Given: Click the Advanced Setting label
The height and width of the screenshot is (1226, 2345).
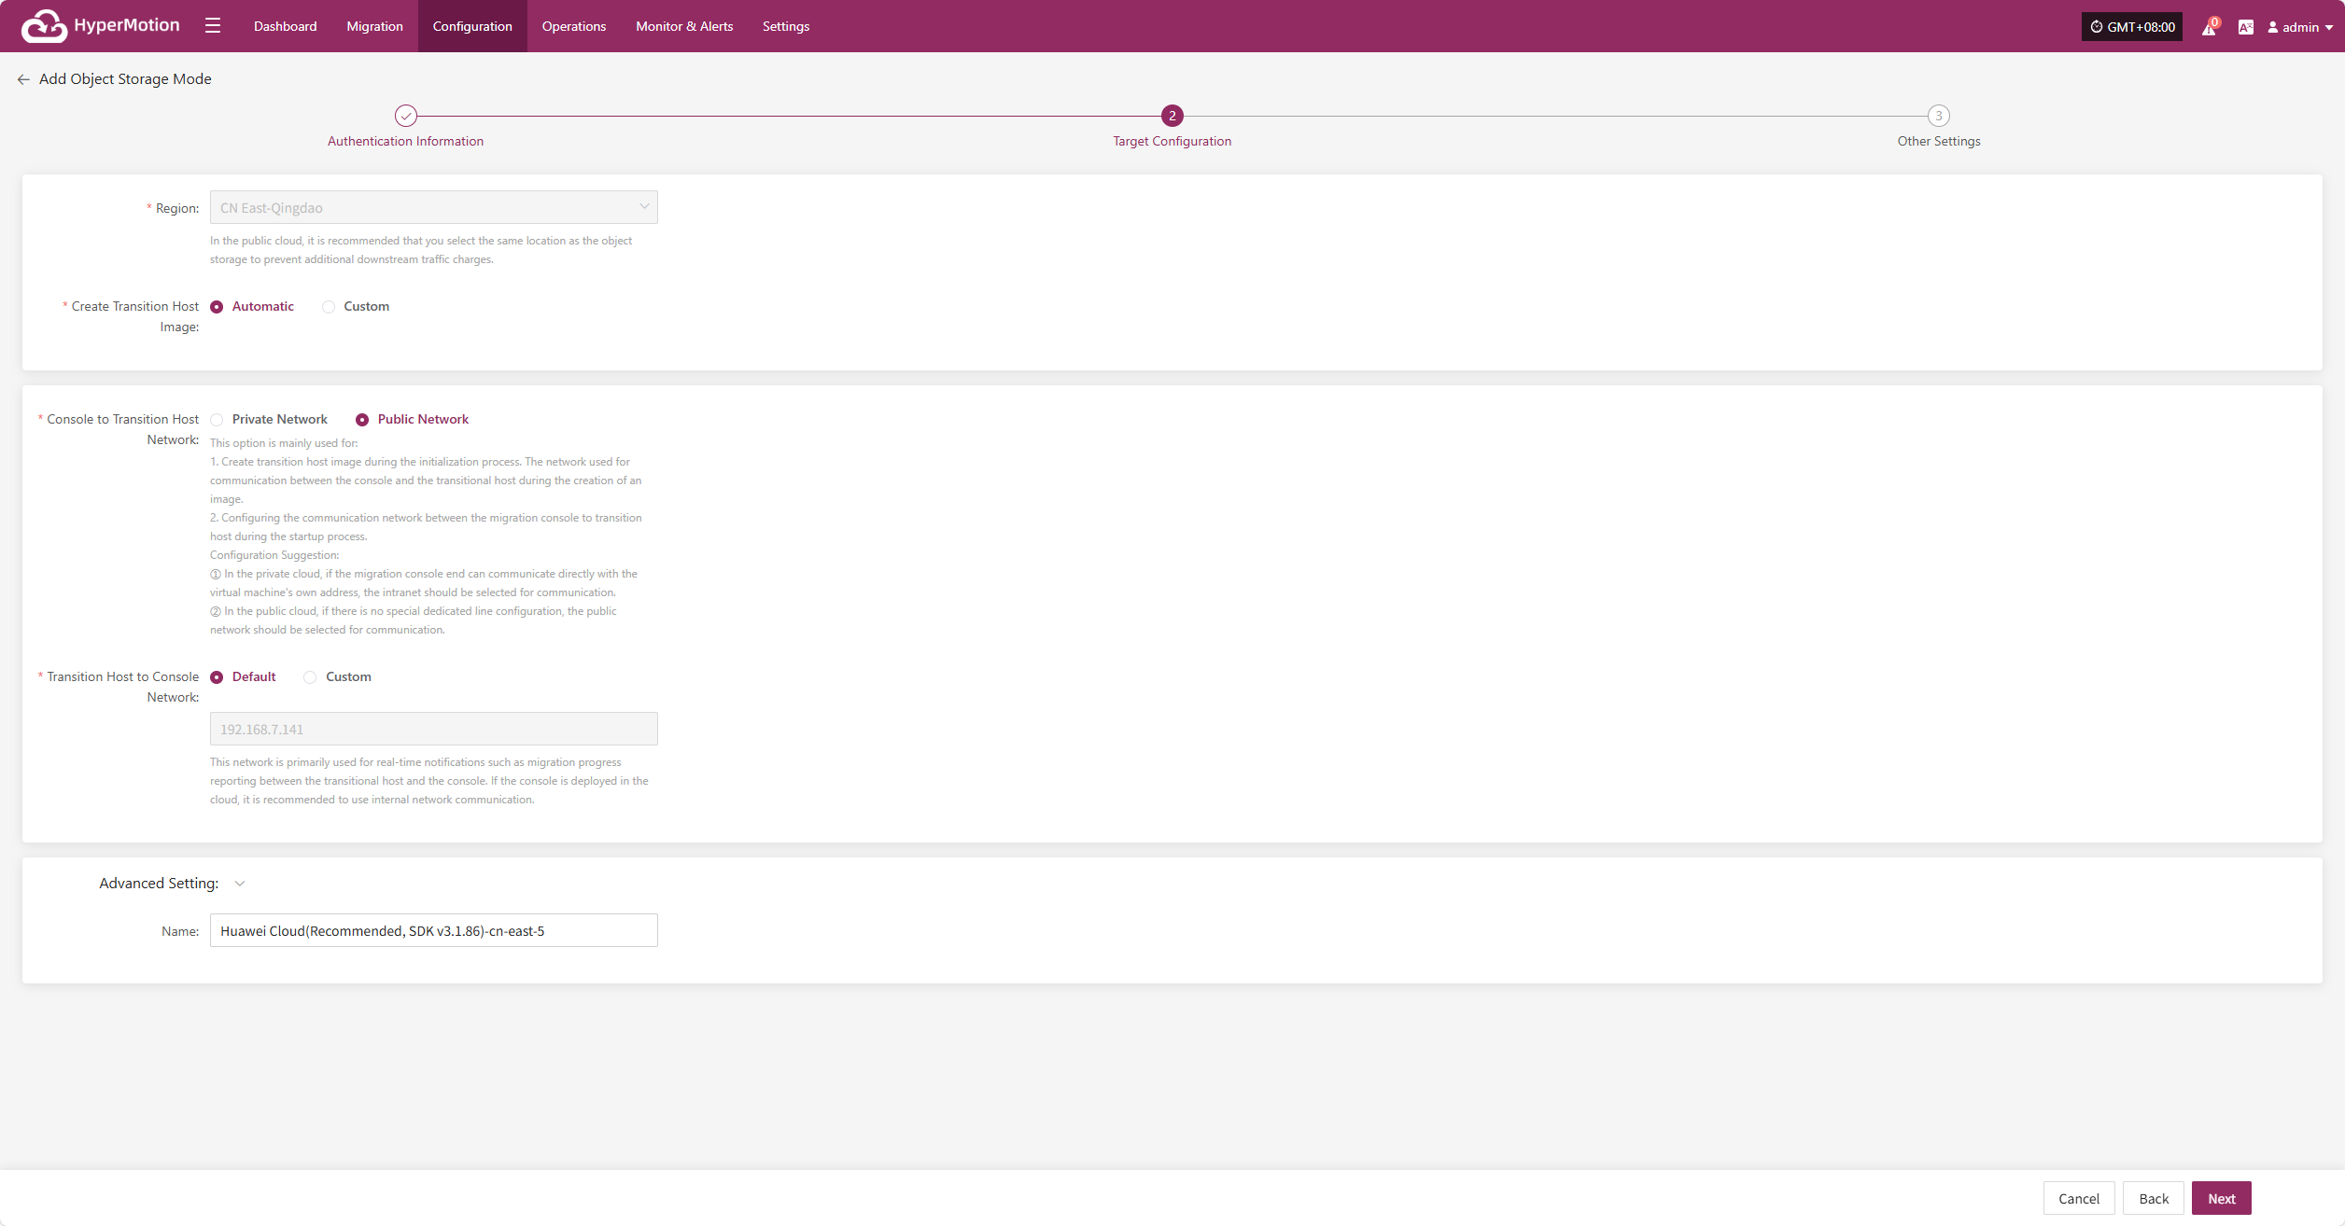Looking at the screenshot, I should click(x=159, y=884).
